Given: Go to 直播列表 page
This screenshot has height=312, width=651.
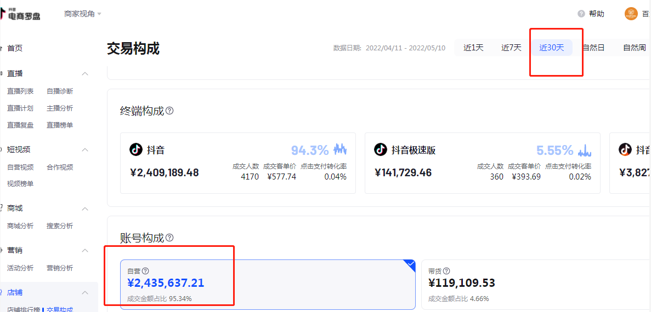Looking at the screenshot, I should 20,91.
